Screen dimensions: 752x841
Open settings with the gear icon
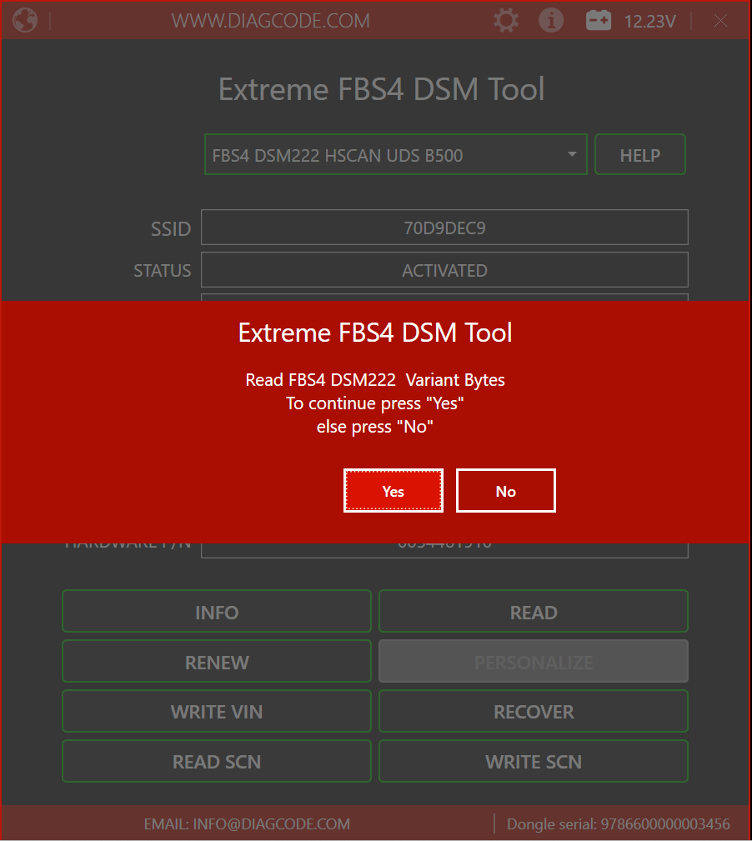coord(506,20)
